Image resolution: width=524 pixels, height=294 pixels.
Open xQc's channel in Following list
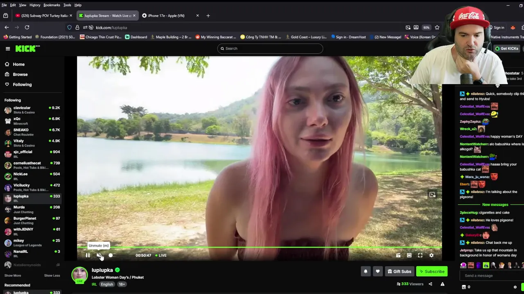click(x=32, y=121)
